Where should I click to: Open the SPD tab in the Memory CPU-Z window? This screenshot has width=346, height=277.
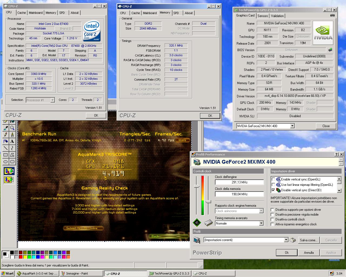(x=176, y=13)
